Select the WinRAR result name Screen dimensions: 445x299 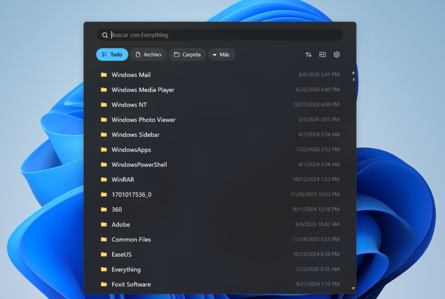point(123,180)
